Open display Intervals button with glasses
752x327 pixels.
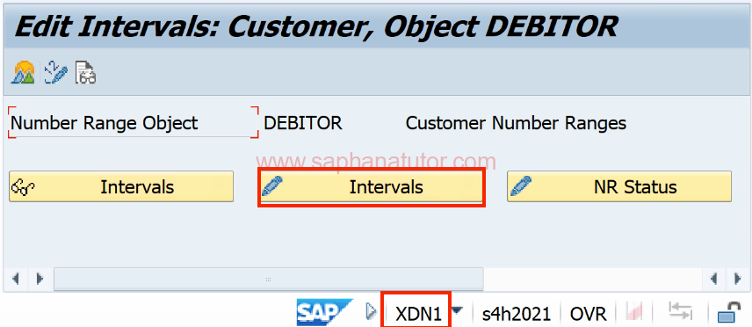[121, 186]
